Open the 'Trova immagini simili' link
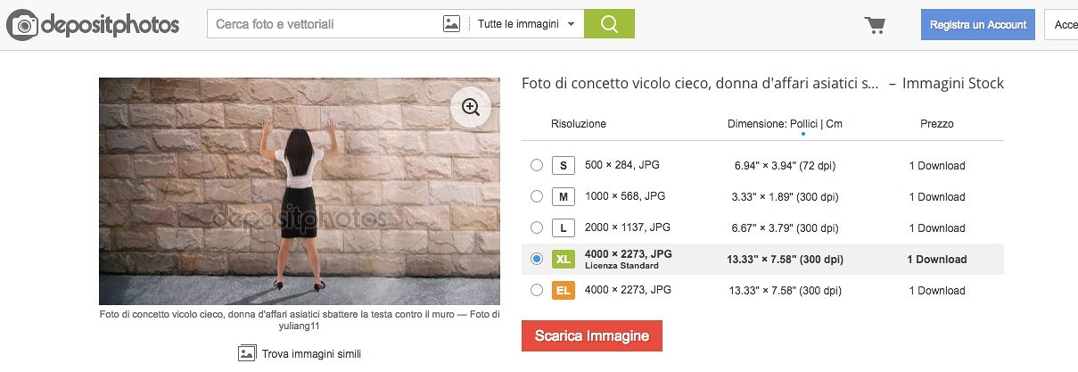The image size is (1078, 372). [310, 354]
